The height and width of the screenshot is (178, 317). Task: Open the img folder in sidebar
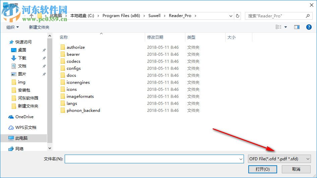point(21,82)
